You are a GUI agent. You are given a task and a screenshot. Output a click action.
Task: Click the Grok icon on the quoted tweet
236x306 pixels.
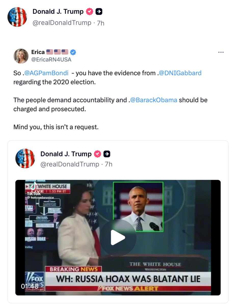pos(107,154)
